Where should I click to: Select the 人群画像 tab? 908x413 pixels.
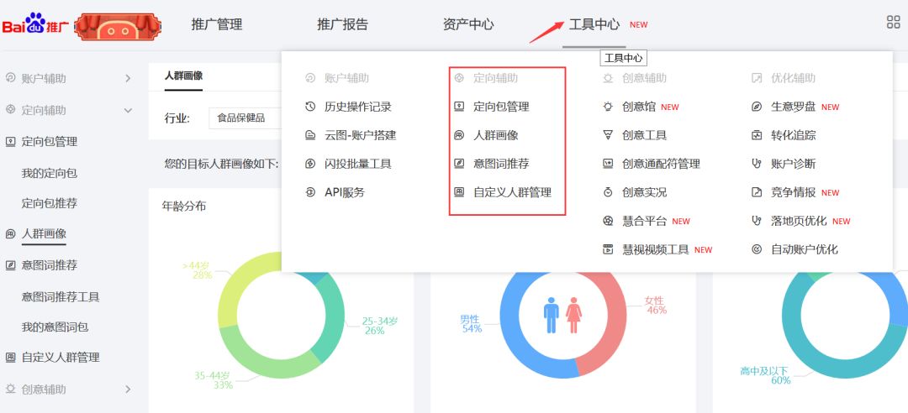[x=183, y=76]
